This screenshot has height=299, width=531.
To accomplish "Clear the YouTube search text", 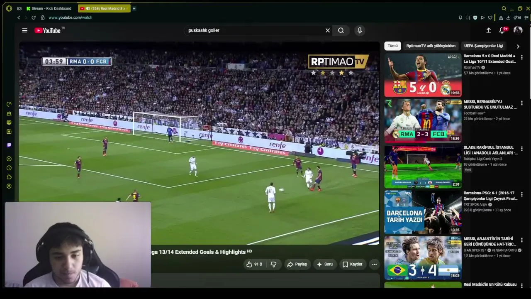I will coord(328,30).
